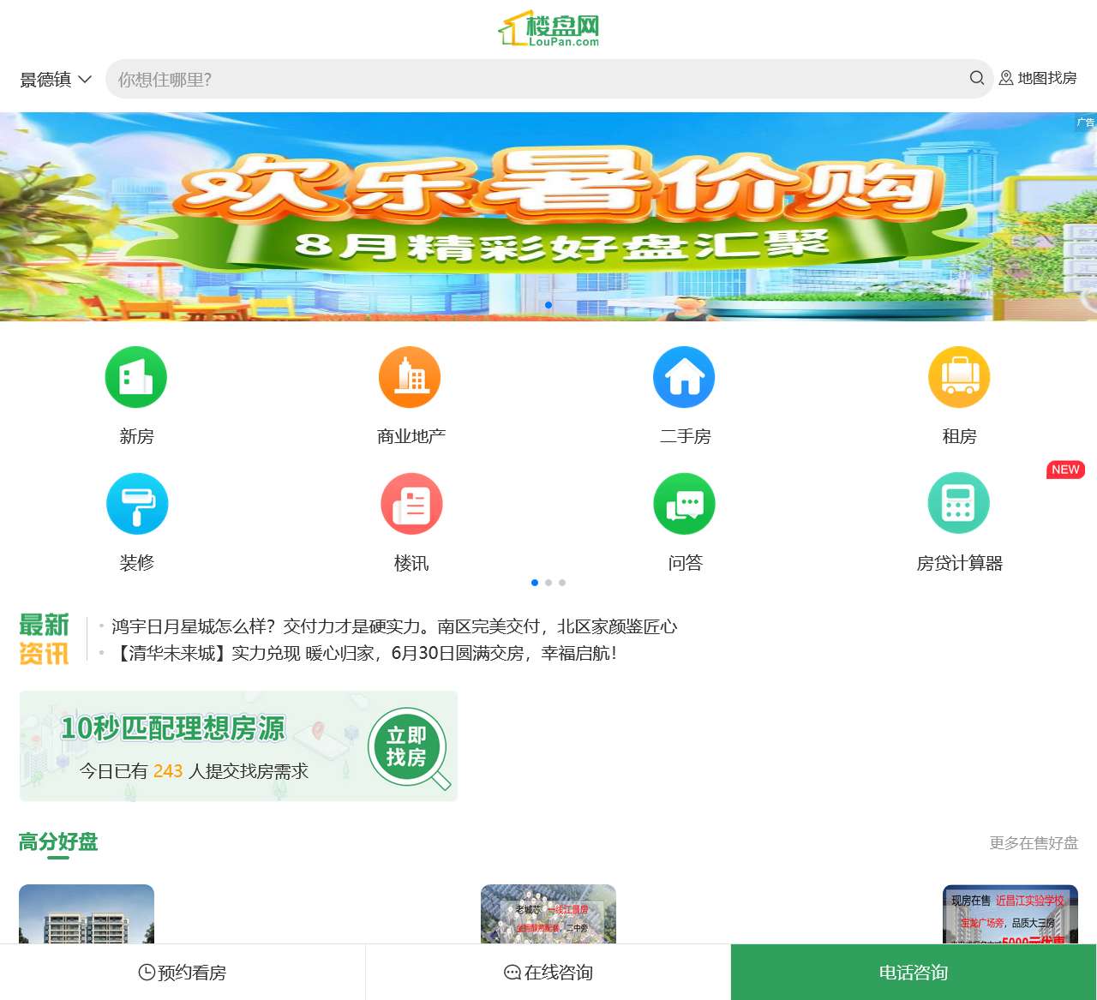Click the 高分好盘 section heading
The image size is (1097, 1000).
(58, 842)
